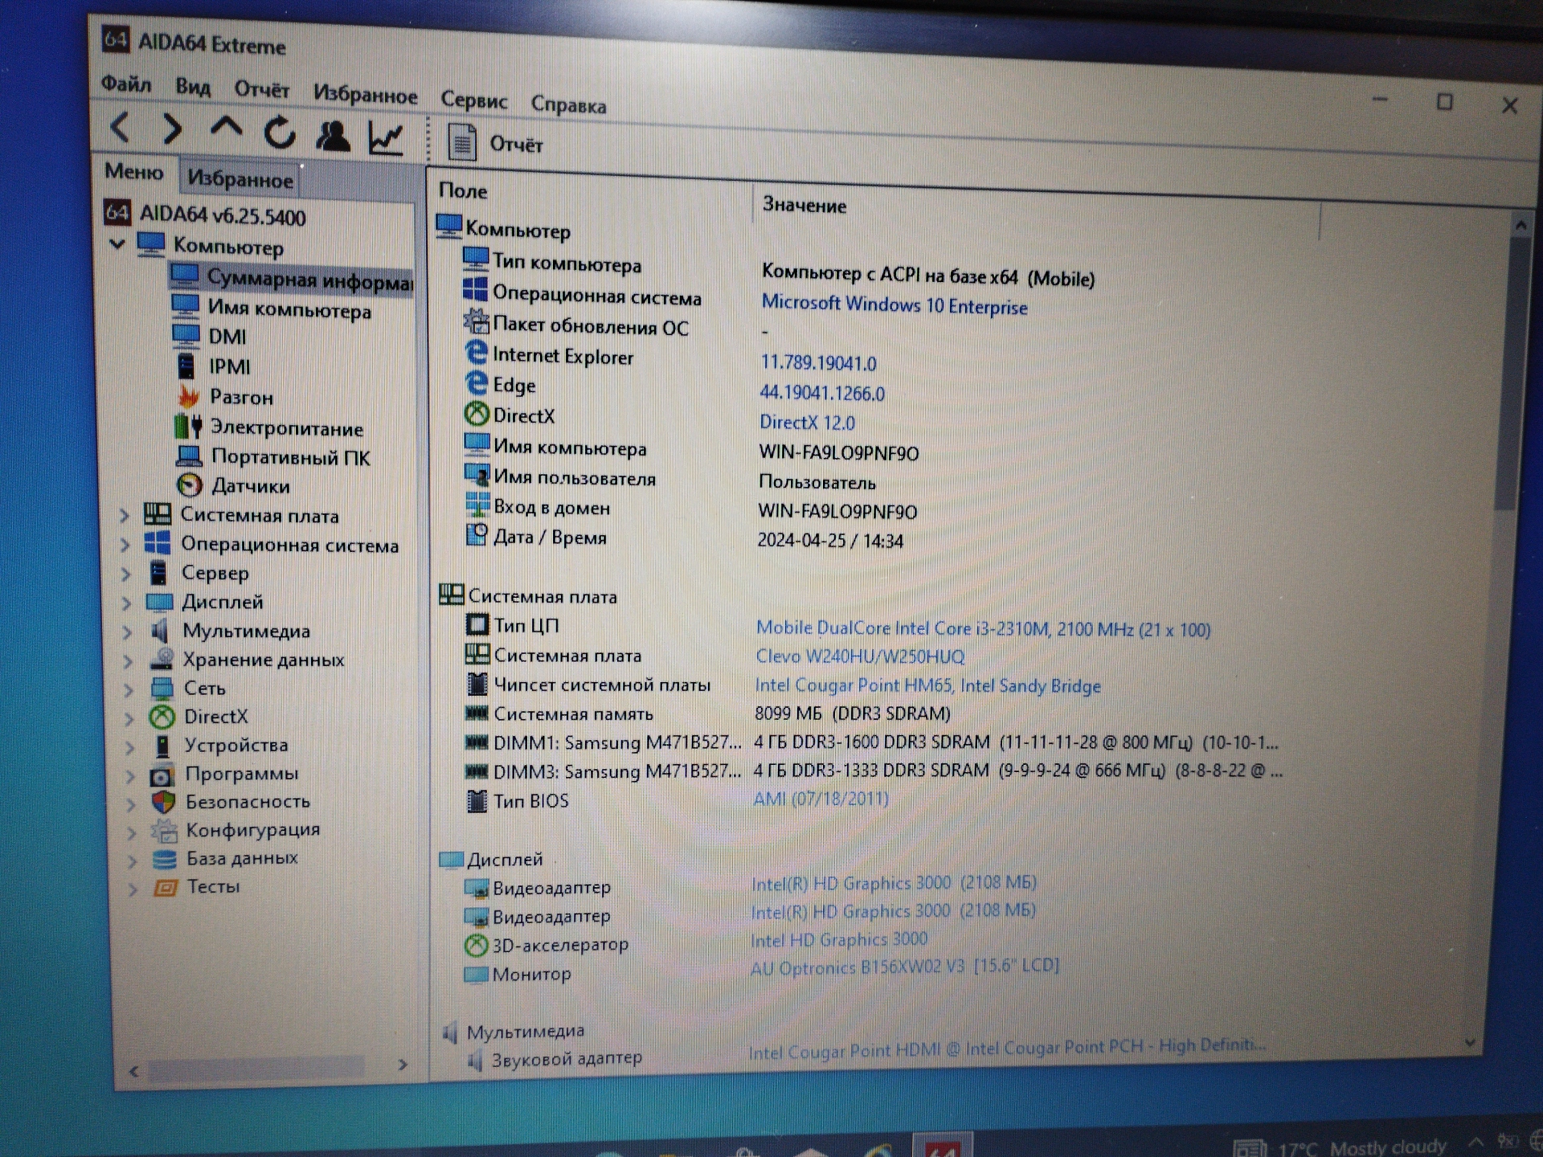1543x1157 pixels.
Task: Open the Вид menu
Action: [193, 86]
